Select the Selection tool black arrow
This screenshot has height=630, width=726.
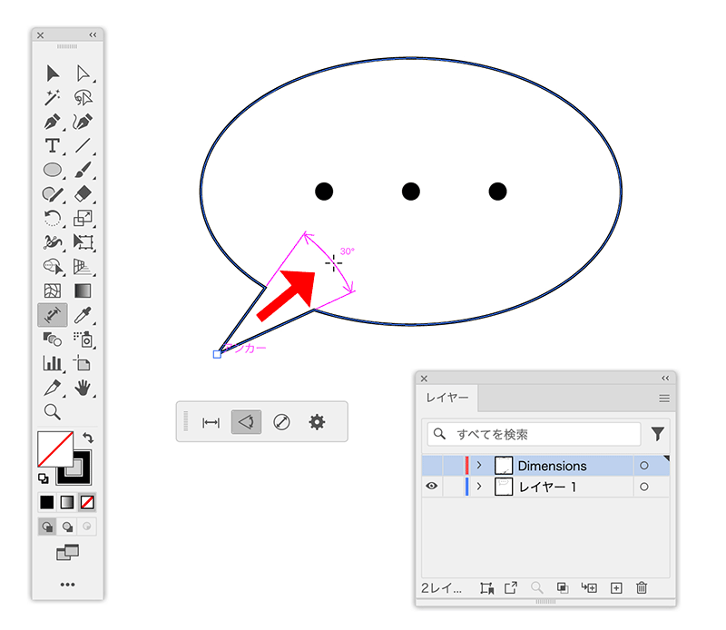53,74
